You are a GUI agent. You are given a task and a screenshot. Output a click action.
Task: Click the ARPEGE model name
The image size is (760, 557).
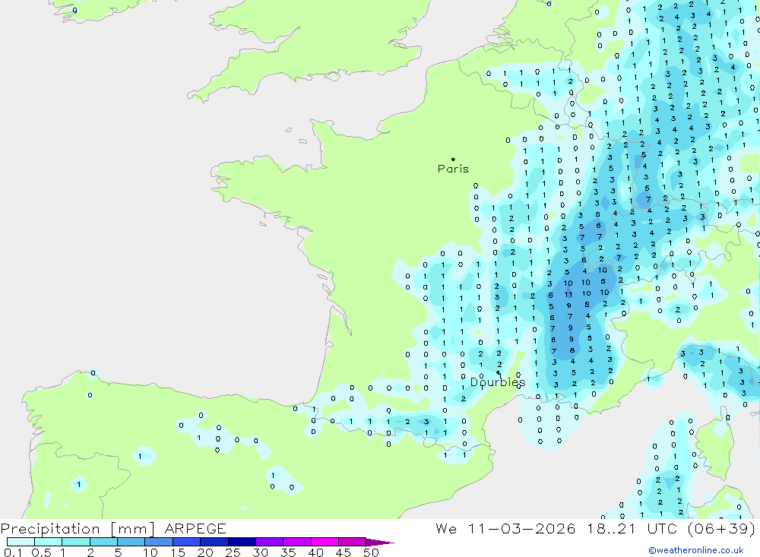[x=195, y=529]
